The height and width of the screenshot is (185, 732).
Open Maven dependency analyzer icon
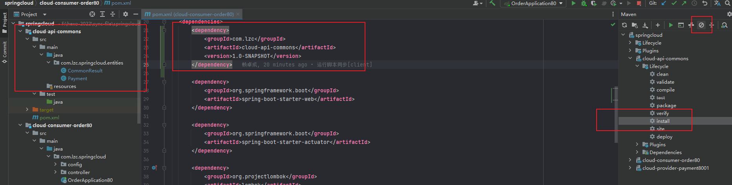(725, 25)
